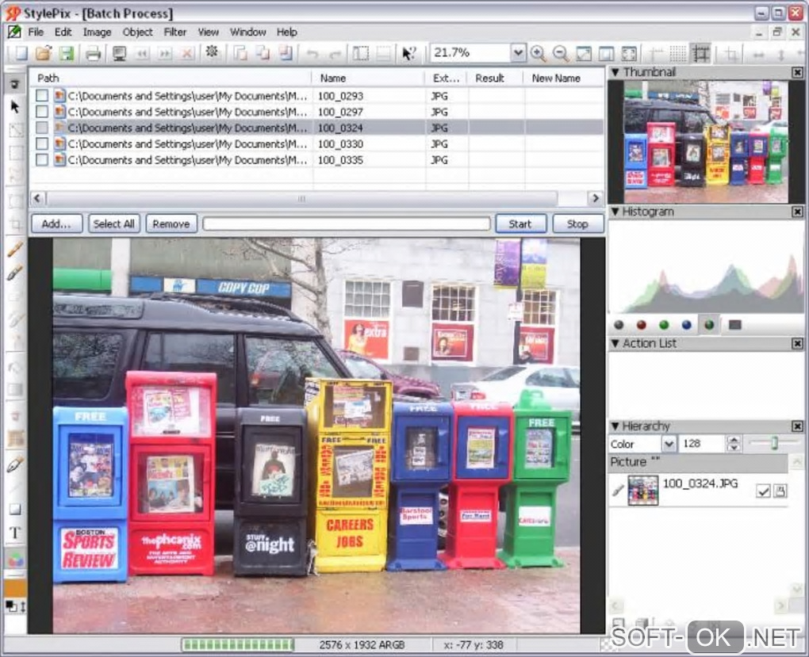Close the Action List panel
Viewport: 809px width, 657px height.
797,343
